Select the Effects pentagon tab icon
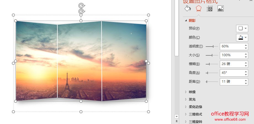 (199, 9)
